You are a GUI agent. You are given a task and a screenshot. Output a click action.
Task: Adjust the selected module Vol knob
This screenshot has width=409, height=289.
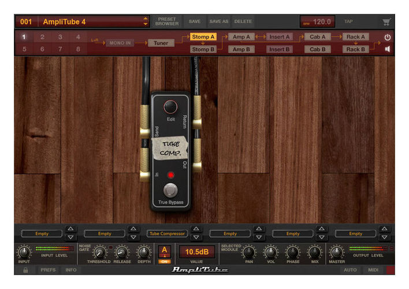coord(271,252)
